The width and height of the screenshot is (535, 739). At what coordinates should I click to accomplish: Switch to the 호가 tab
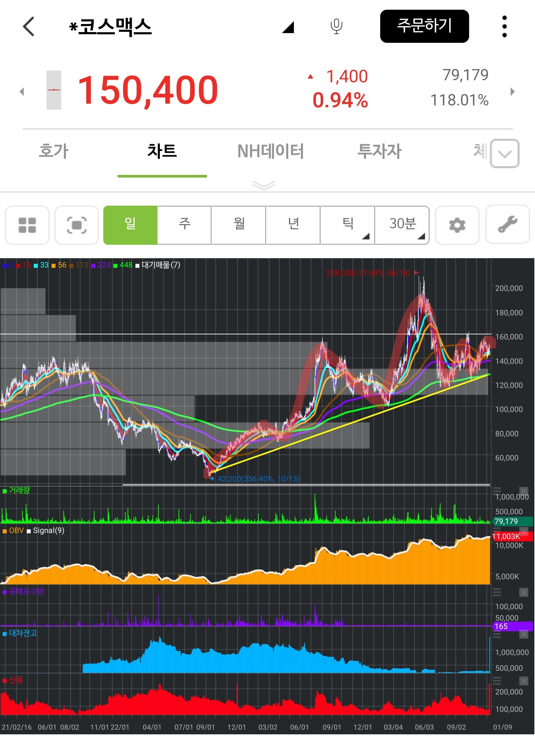tap(53, 151)
